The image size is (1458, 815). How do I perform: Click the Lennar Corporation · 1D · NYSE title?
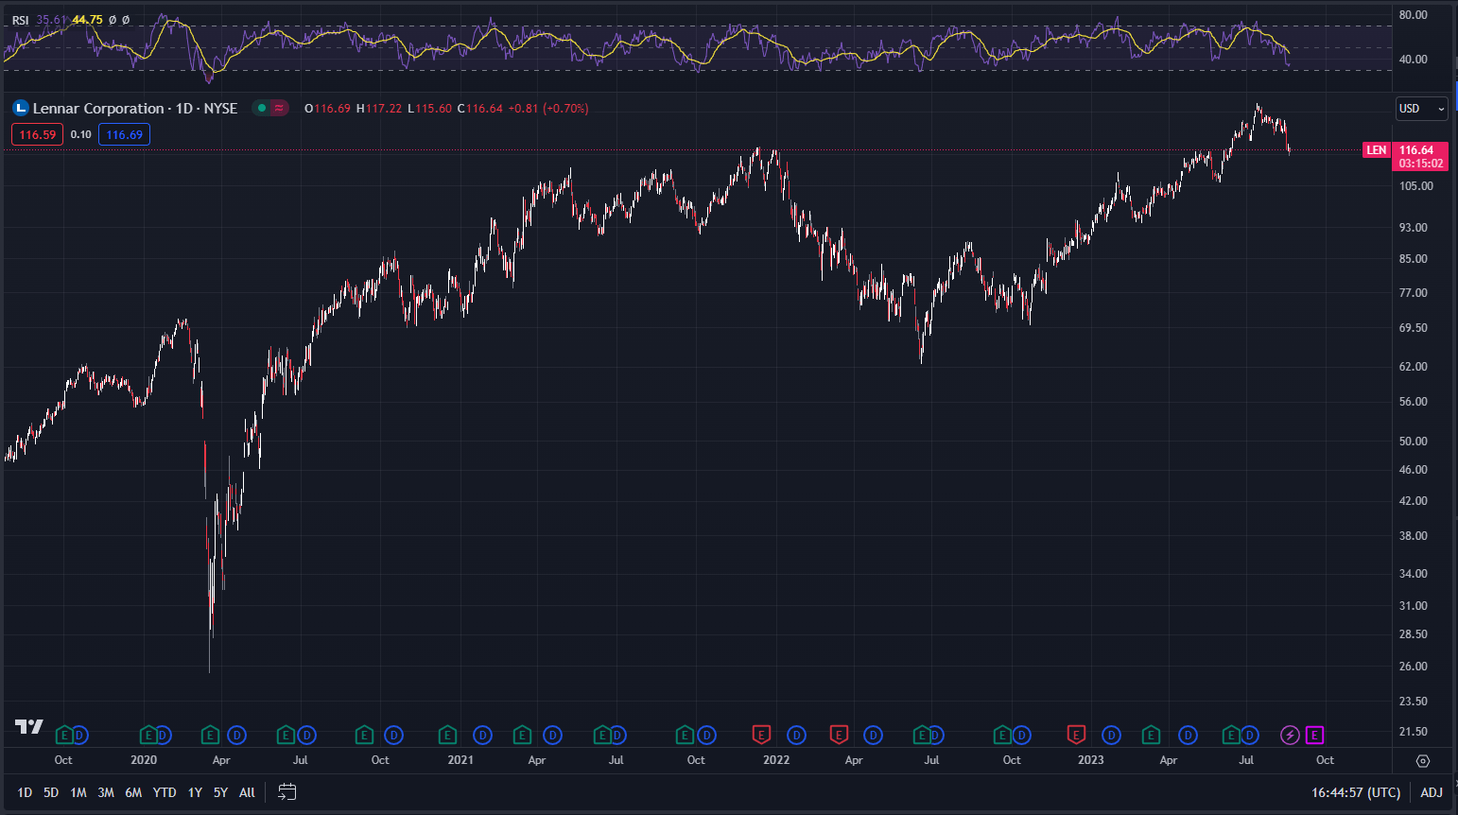(x=135, y=109)
